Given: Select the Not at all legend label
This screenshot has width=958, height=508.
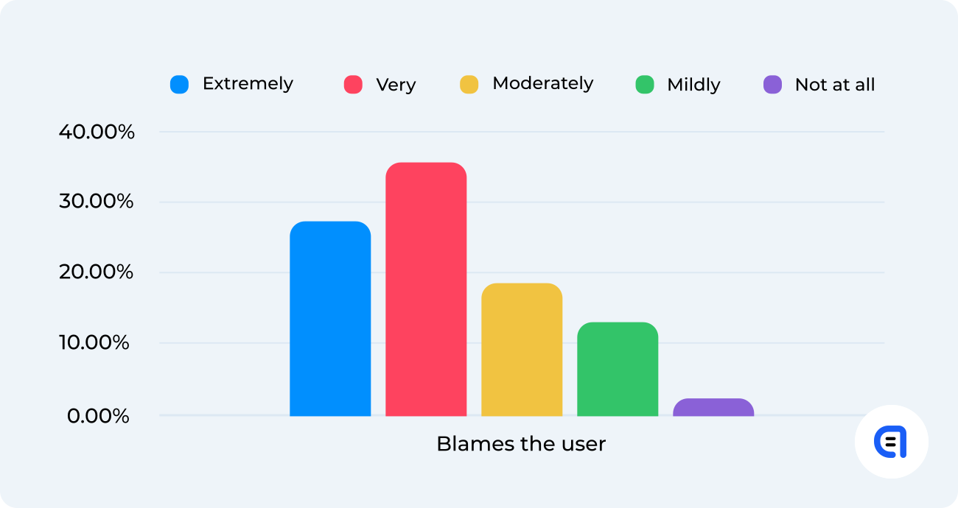Looking at the screenshot, I should (835, 85).
